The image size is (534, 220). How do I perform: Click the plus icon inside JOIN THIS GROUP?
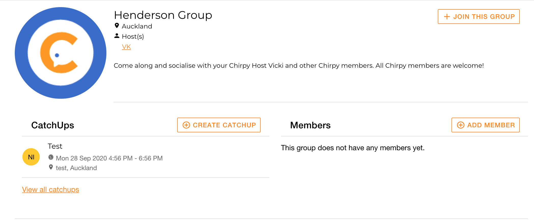click(446, 16)
